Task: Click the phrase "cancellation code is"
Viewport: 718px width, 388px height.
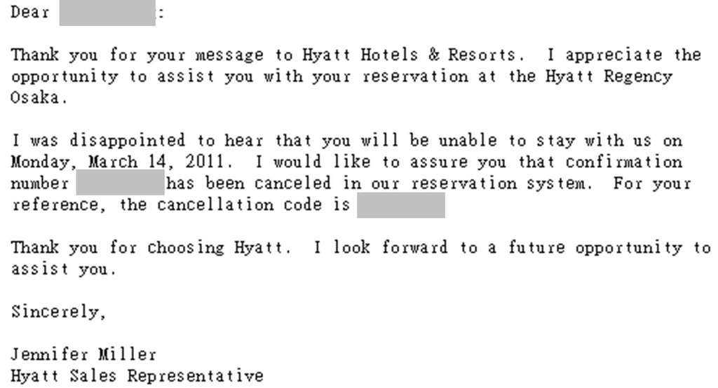Action: [254, 205]
